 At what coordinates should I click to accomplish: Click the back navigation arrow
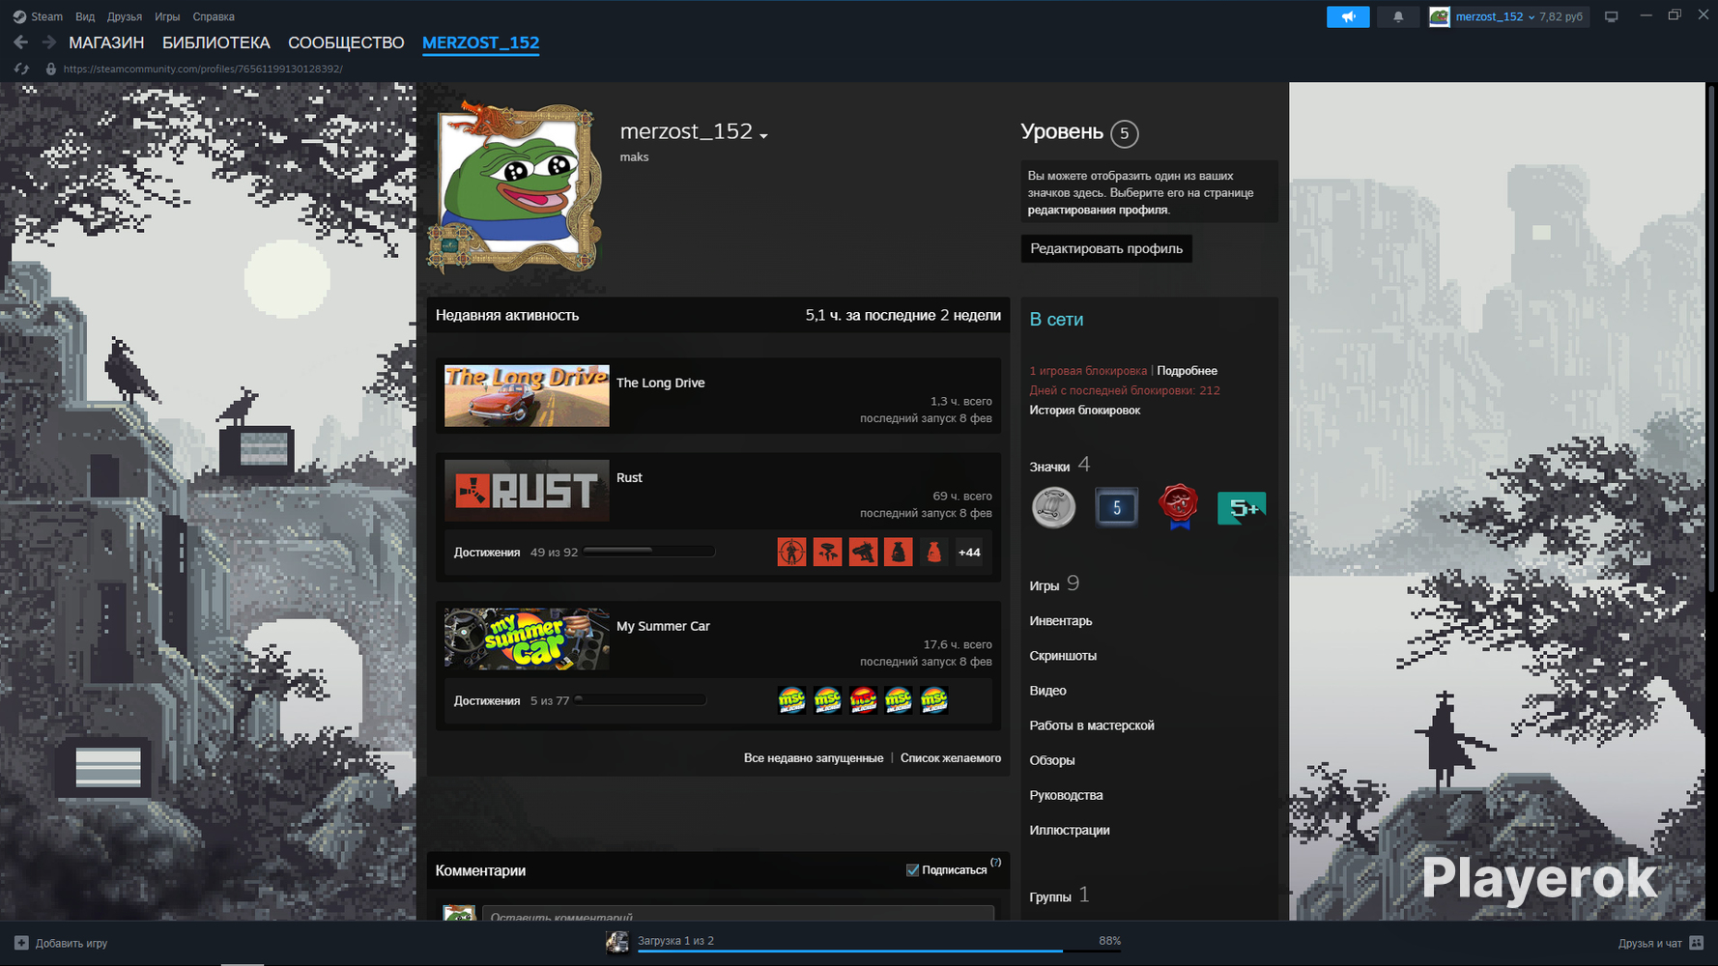click(20, 43)
